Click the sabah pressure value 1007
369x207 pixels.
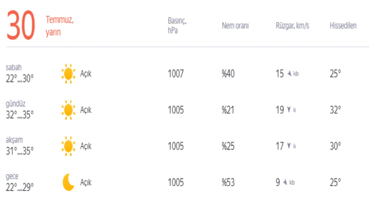(x=176, y=74)
